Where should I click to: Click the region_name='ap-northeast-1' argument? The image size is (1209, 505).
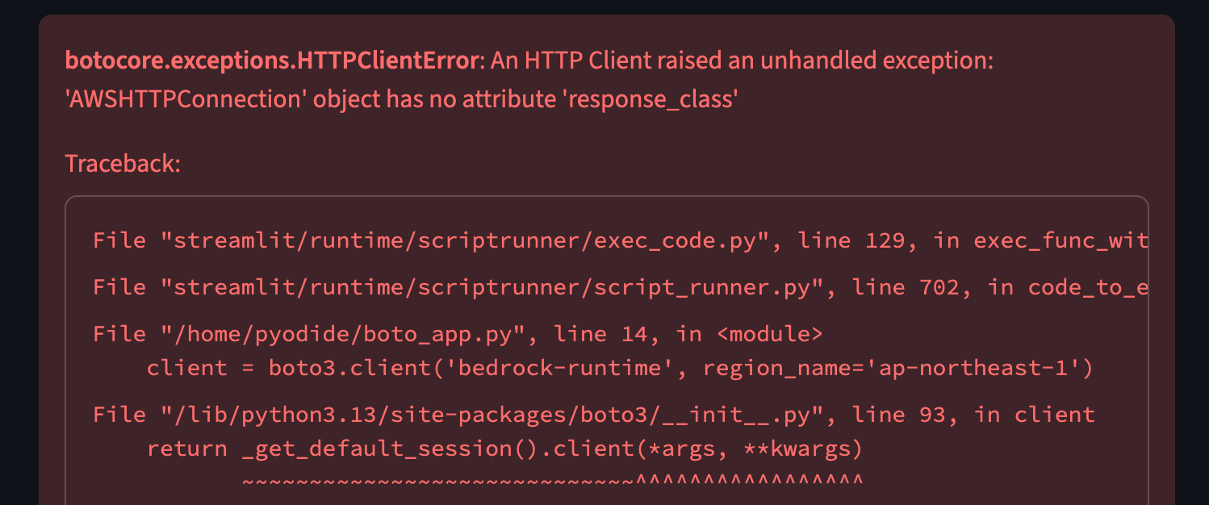pyautogui.click(x=892, y=369)
